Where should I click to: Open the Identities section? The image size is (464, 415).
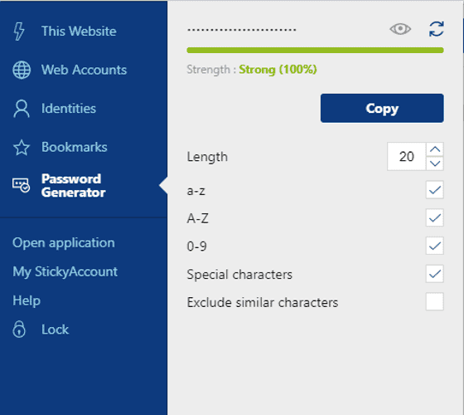(x=69, y=109)
